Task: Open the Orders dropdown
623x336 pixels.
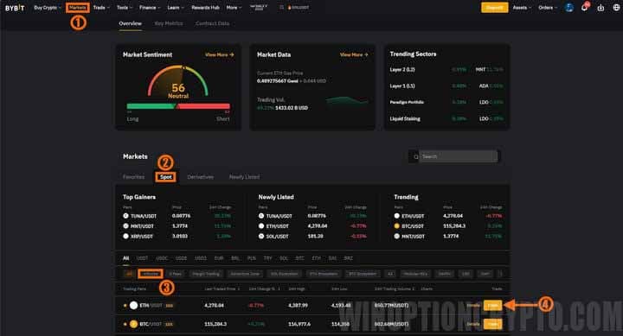Action: point(548,8)
